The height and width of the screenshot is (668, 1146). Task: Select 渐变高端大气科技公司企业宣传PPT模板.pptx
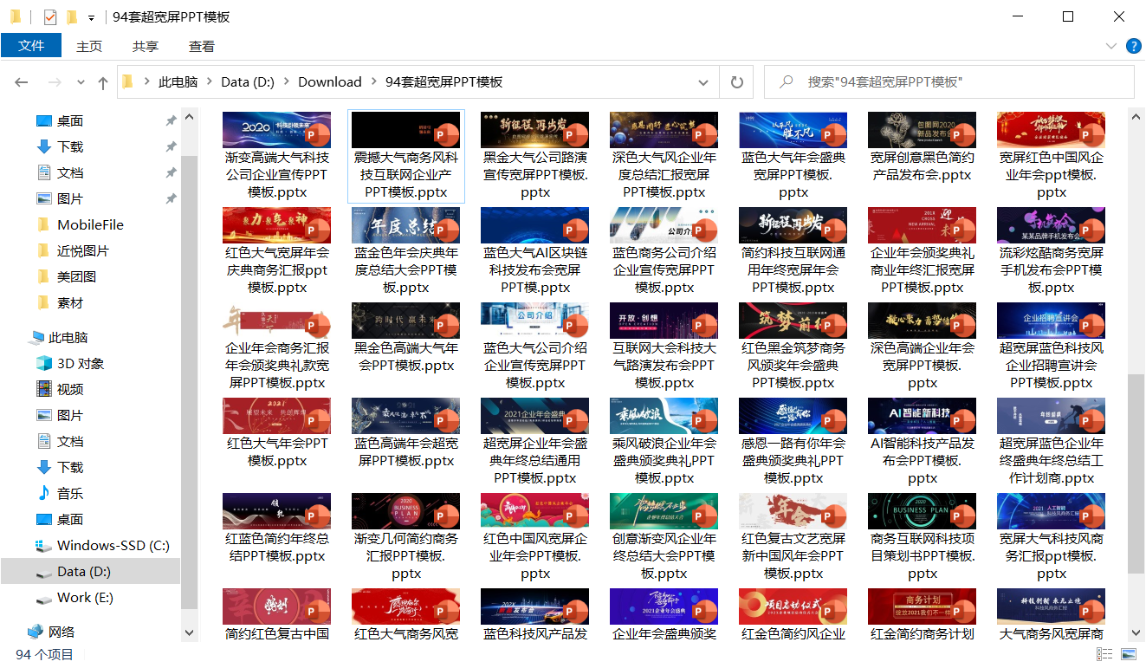click(x=277, y=156)
